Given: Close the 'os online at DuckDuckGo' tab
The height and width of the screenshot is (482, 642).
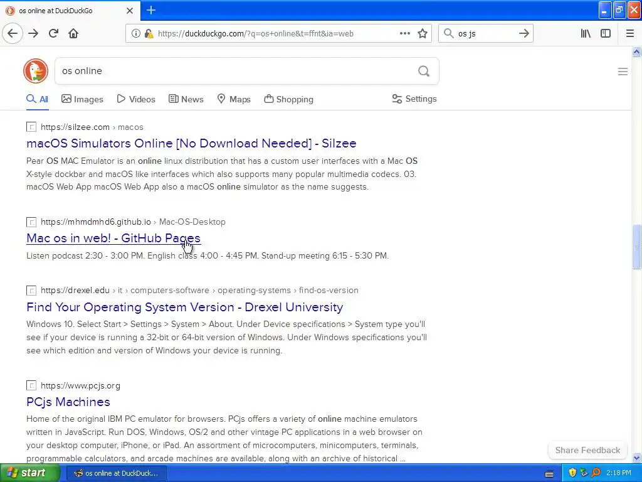Looking at the screenshot, I should 130,11.
